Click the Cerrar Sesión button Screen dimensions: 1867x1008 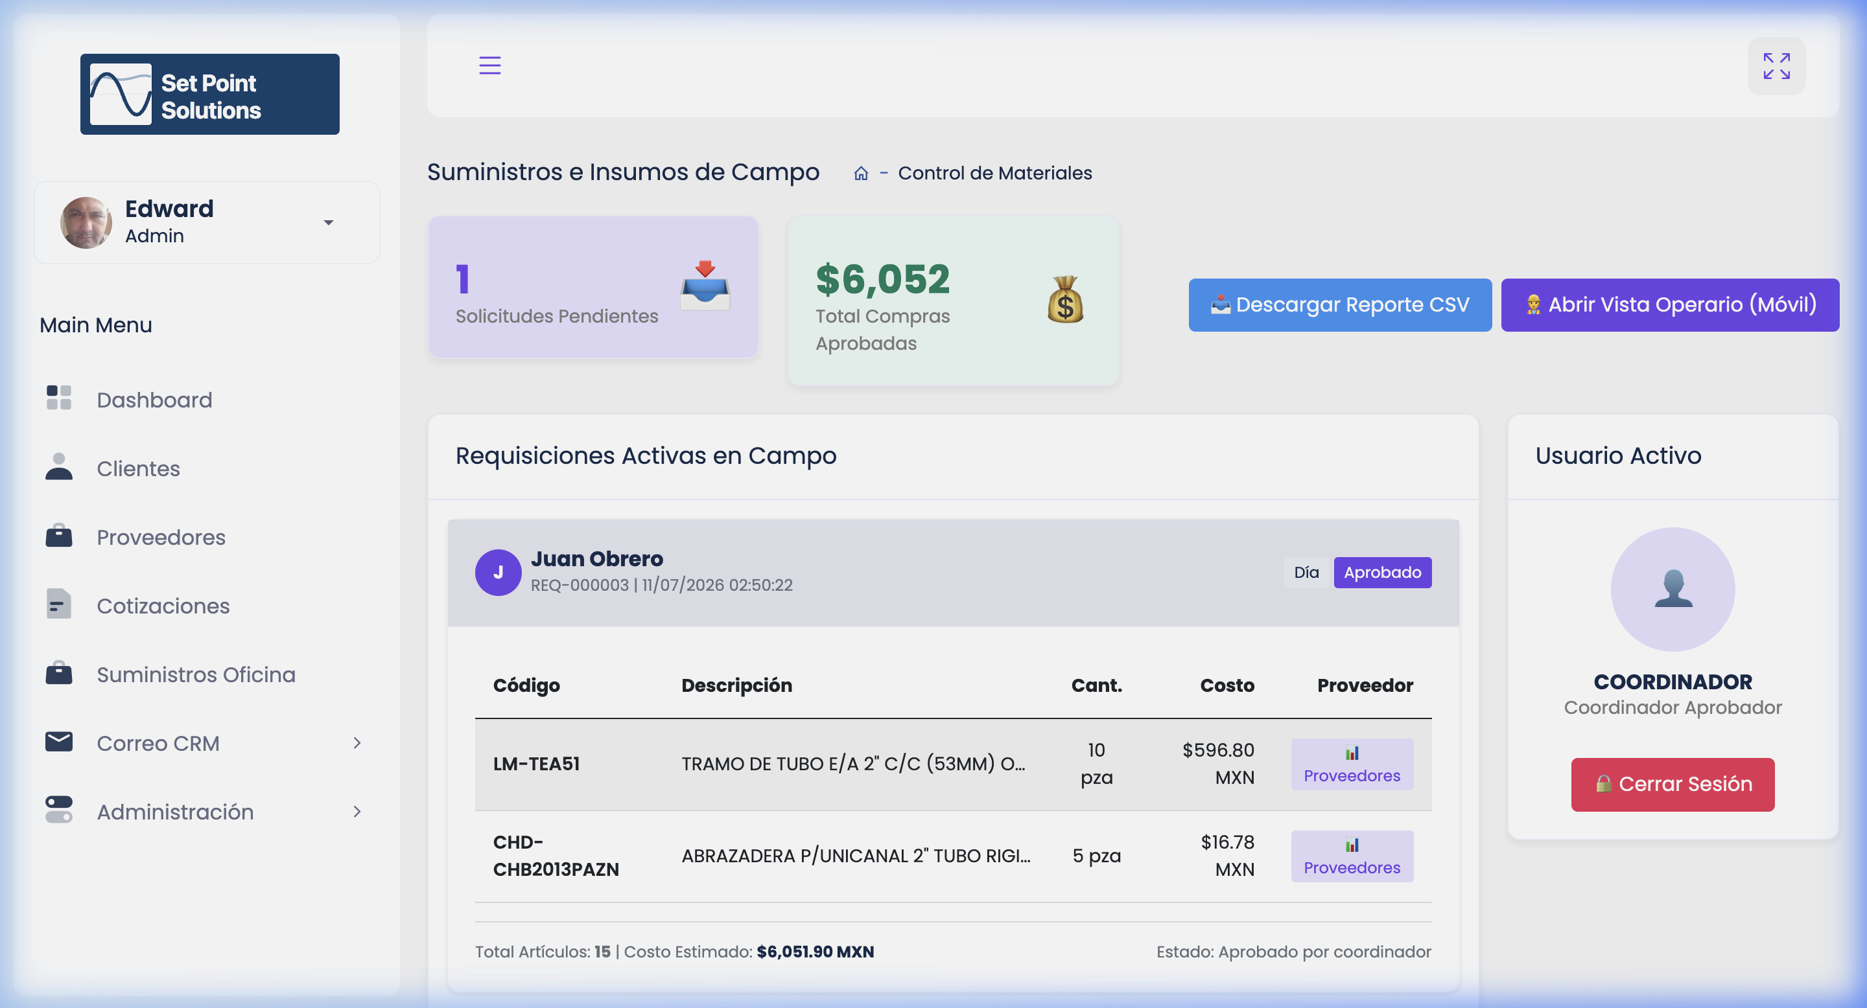coord(1672,785)
